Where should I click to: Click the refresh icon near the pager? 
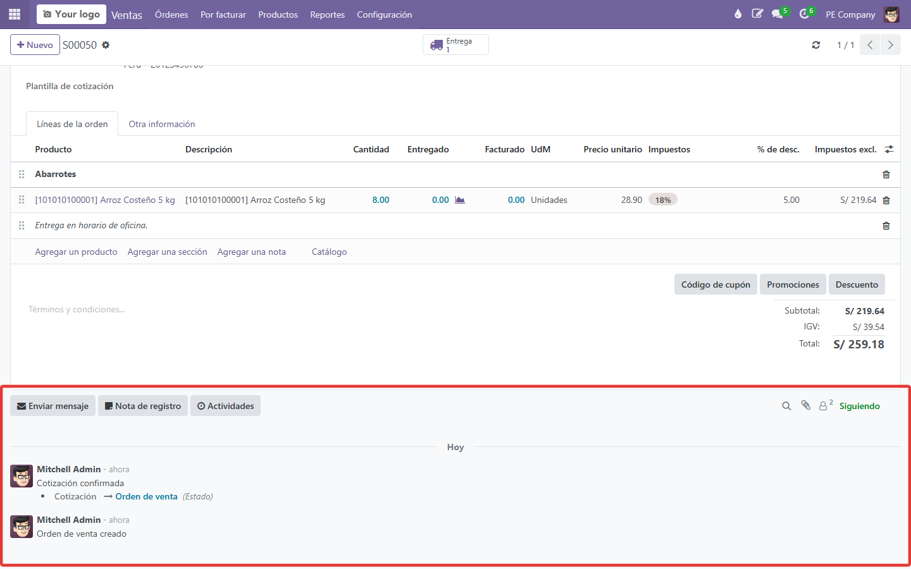(816, 45)
